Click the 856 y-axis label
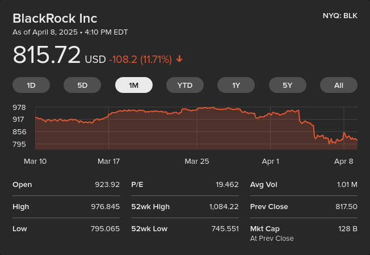 (19, 131)
